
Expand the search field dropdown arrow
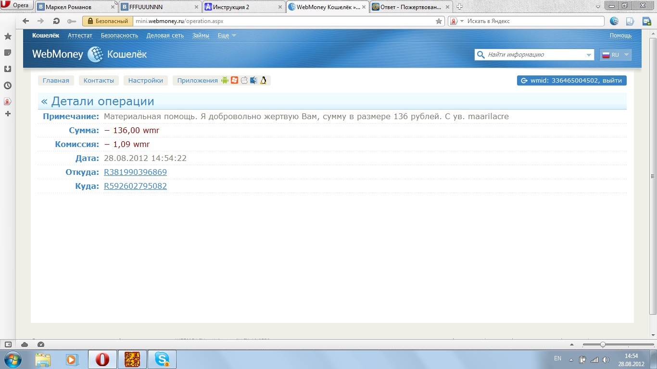[589, 55]
